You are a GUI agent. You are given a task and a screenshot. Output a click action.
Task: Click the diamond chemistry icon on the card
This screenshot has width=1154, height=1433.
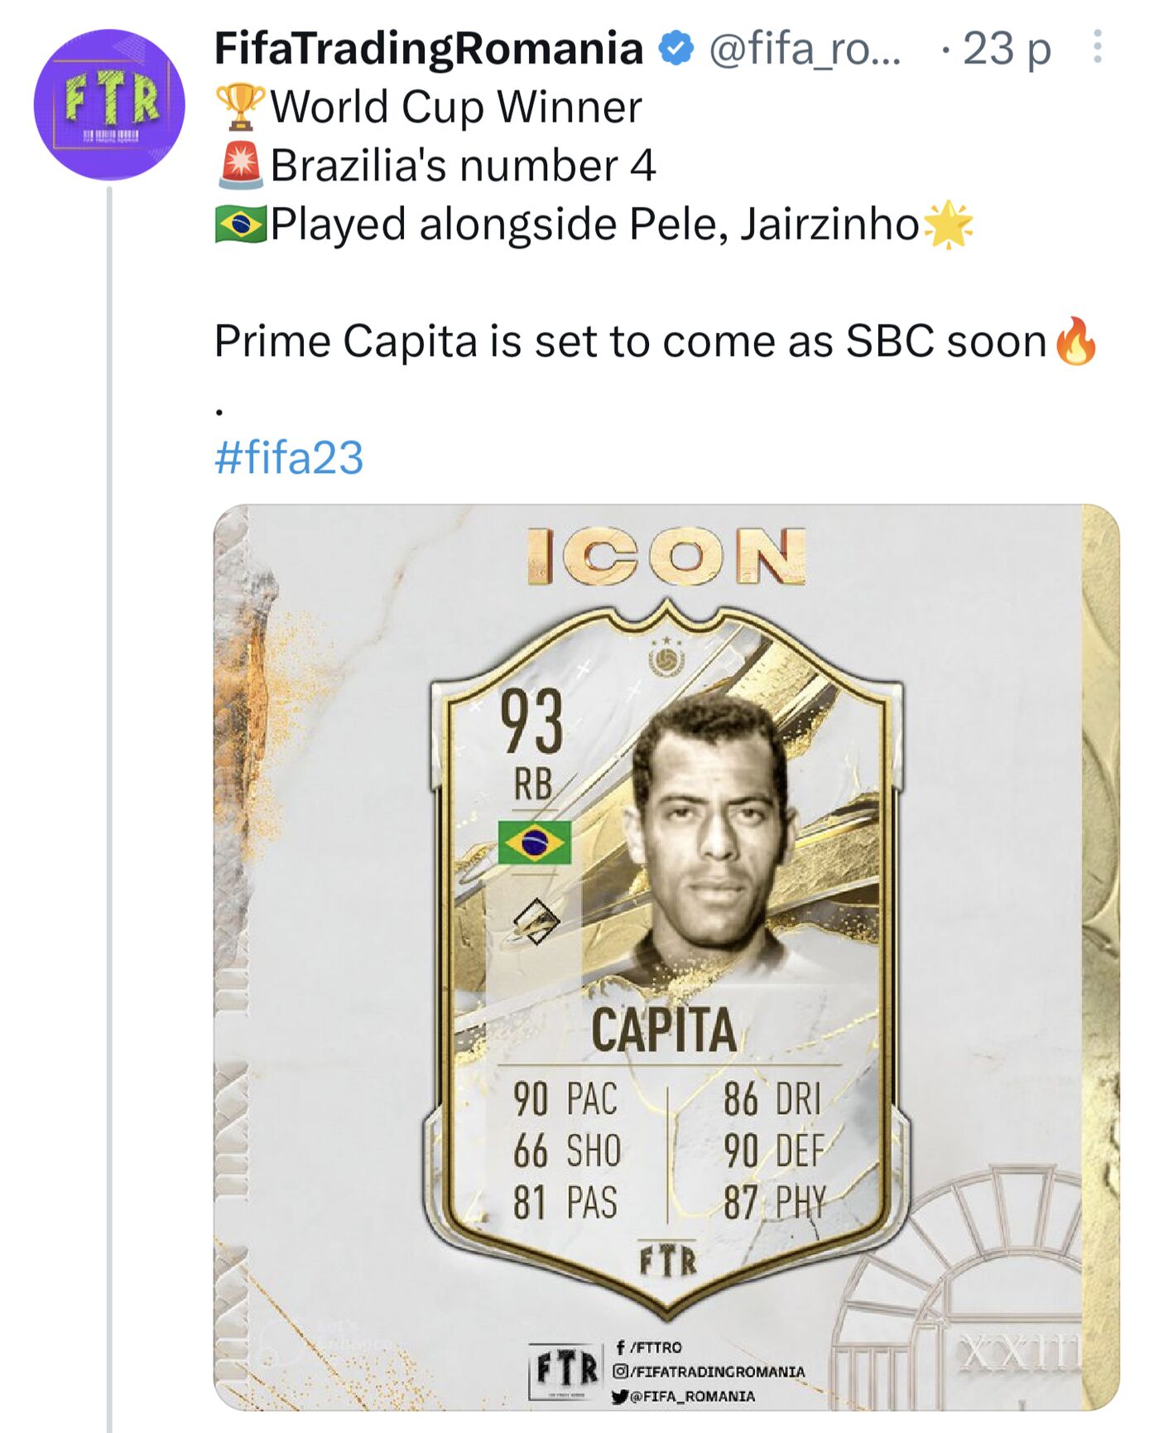(536, 921)
